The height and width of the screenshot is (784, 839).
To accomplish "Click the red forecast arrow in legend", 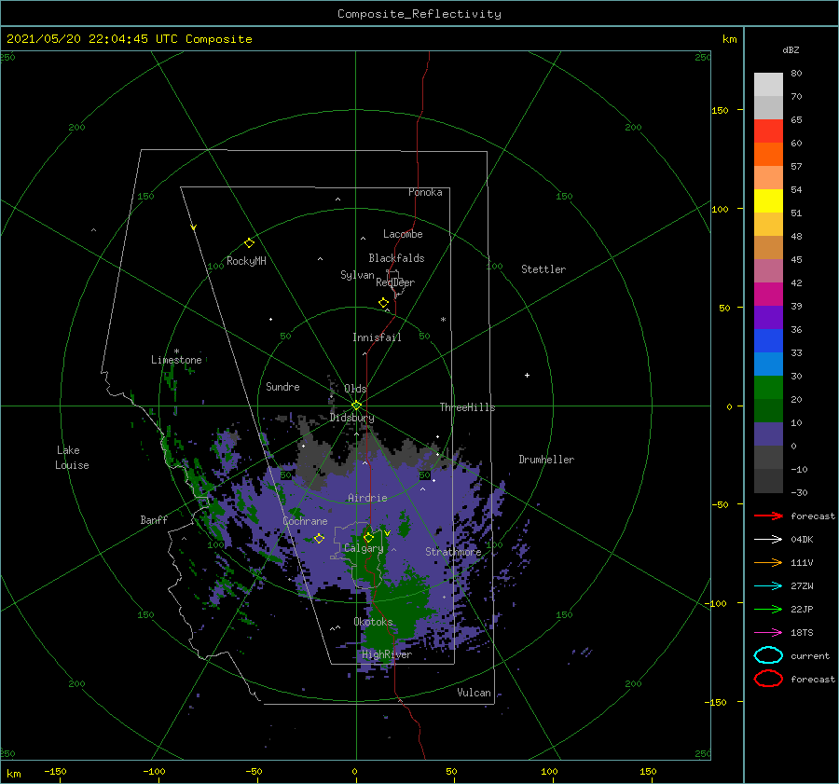I will [x=768, y=516].
